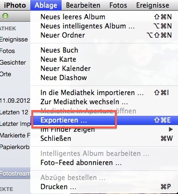Open the Bearbeiten menu

coord(83,5)
